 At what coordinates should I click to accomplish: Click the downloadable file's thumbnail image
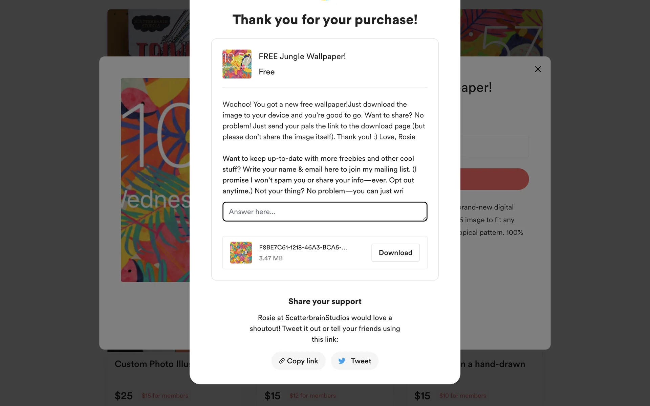pyautogui.click(x=241, y=253)
